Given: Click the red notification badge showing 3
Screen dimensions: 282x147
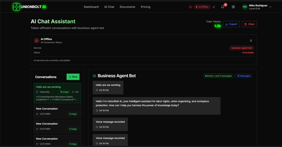Looking at the screenshot, I should (x=225, y=5).
